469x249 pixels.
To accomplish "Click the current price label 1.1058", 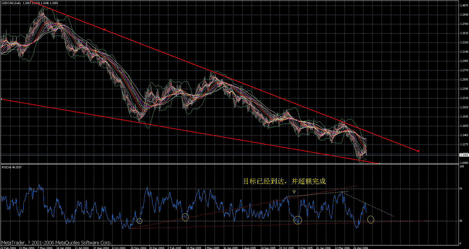I will tap(464, 155).
